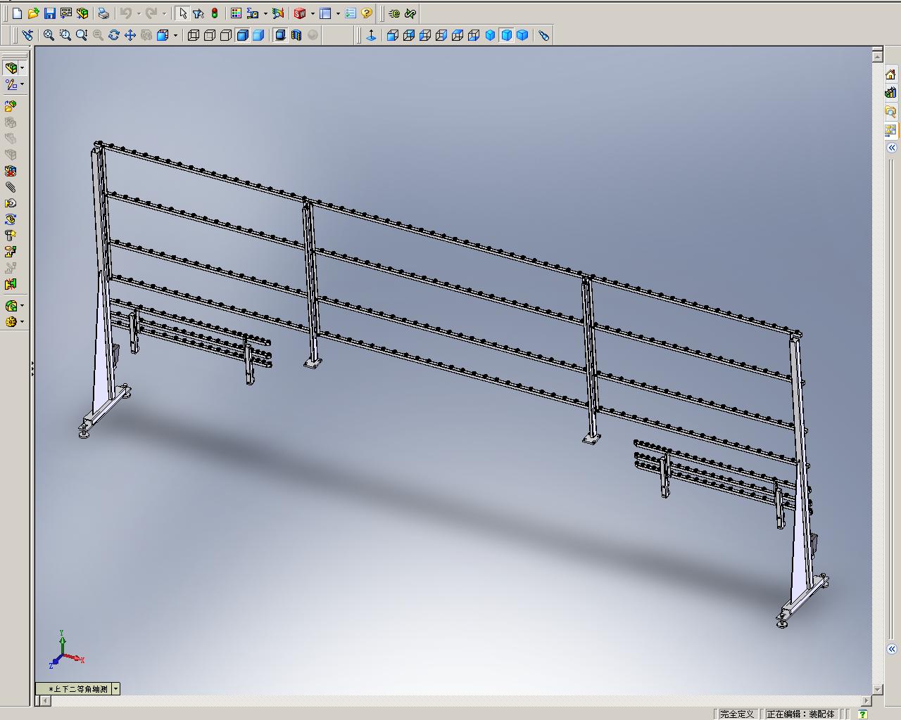Click Zoom to Fit magnifier

coord(49,35)
